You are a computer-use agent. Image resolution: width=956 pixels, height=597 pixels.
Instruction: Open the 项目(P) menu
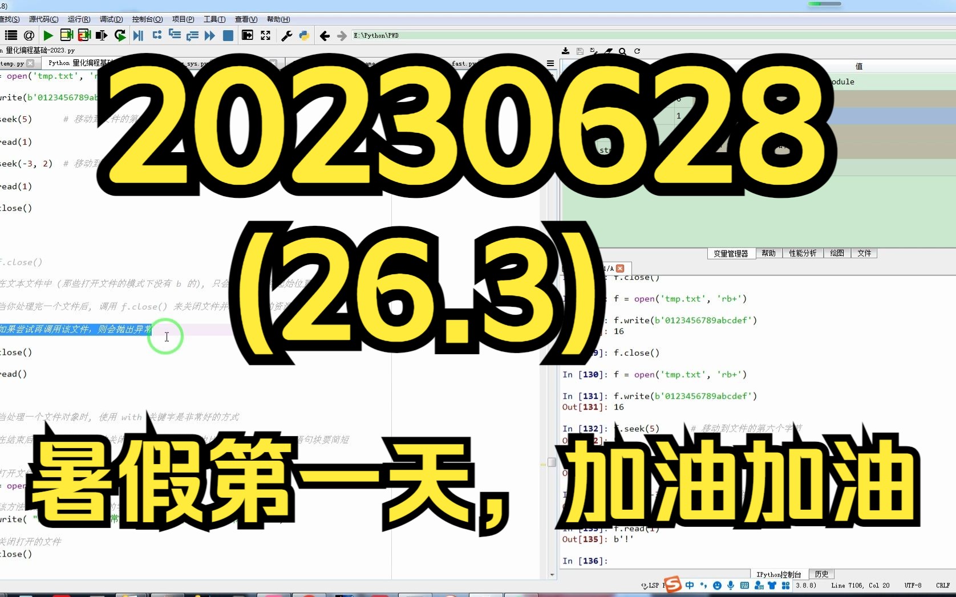click(x=183, y=19)
